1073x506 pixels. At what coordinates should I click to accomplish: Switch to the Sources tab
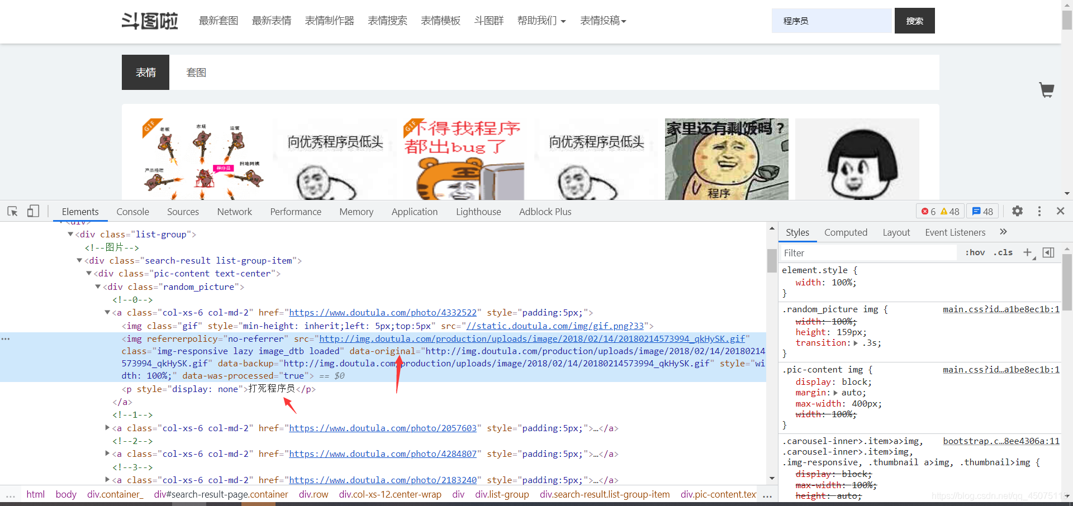pyautogui.click(x=183, y=212)
